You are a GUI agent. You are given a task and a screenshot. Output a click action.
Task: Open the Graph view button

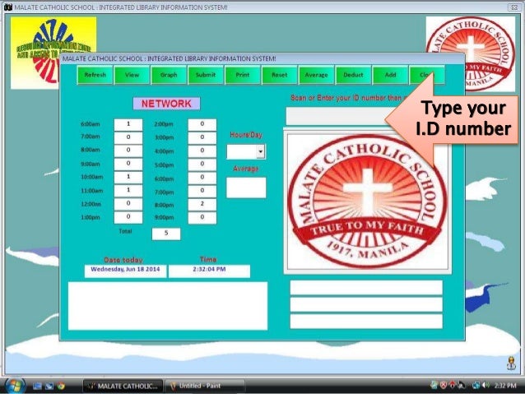tap(169, 75)
